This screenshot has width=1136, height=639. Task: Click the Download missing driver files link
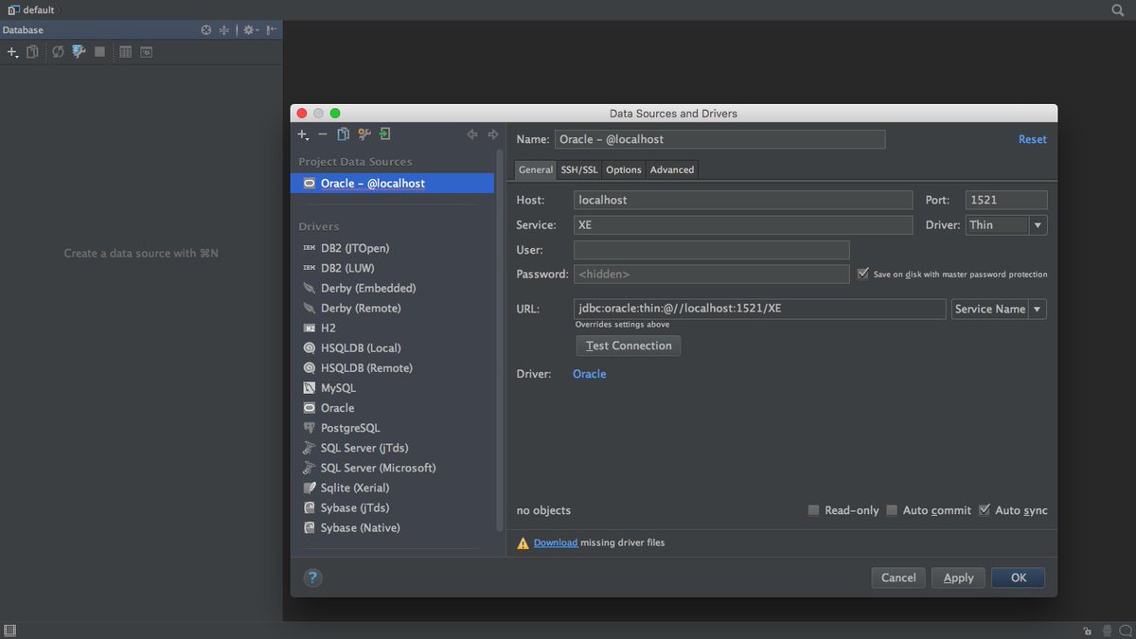point(556,543)
